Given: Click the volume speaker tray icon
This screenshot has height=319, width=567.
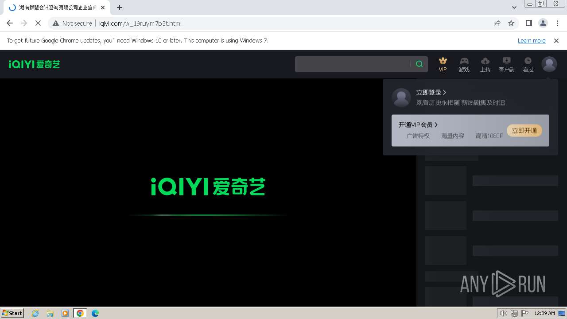Looking at the screenshot, I should (x=504, y=313).
